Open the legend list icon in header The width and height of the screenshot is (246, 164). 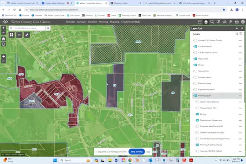200,22
